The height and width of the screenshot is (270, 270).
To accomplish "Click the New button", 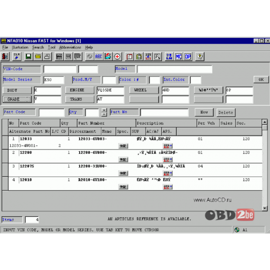I will coord(204,112).
